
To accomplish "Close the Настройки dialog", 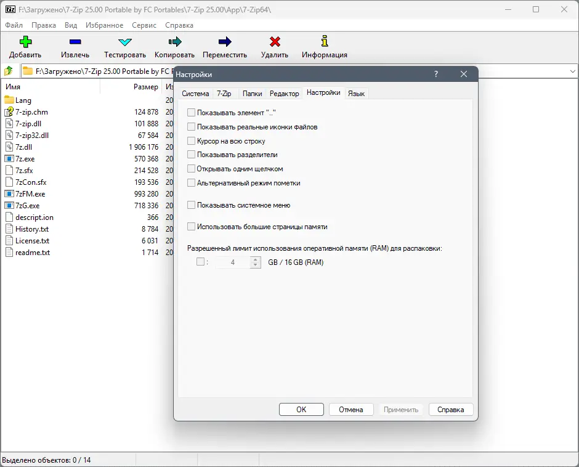I will pyautogui.click(x=464, y=74).
